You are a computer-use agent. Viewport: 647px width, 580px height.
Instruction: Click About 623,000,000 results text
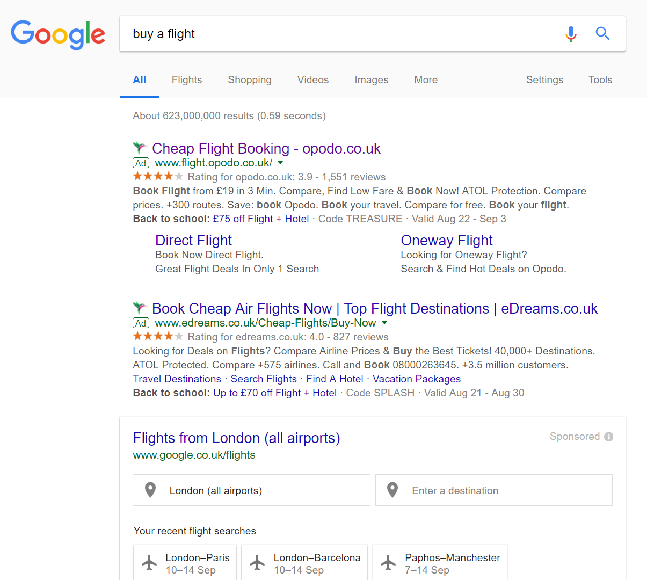(229, 116)
